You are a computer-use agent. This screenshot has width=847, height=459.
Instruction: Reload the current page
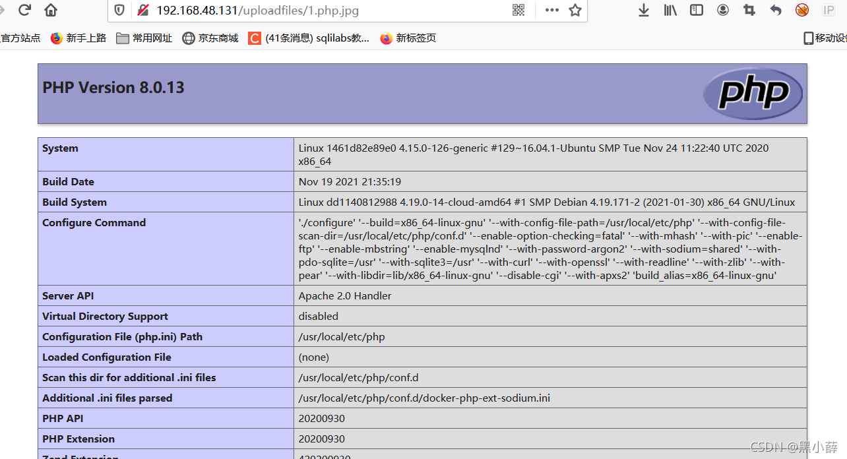(x=25, y=10)
